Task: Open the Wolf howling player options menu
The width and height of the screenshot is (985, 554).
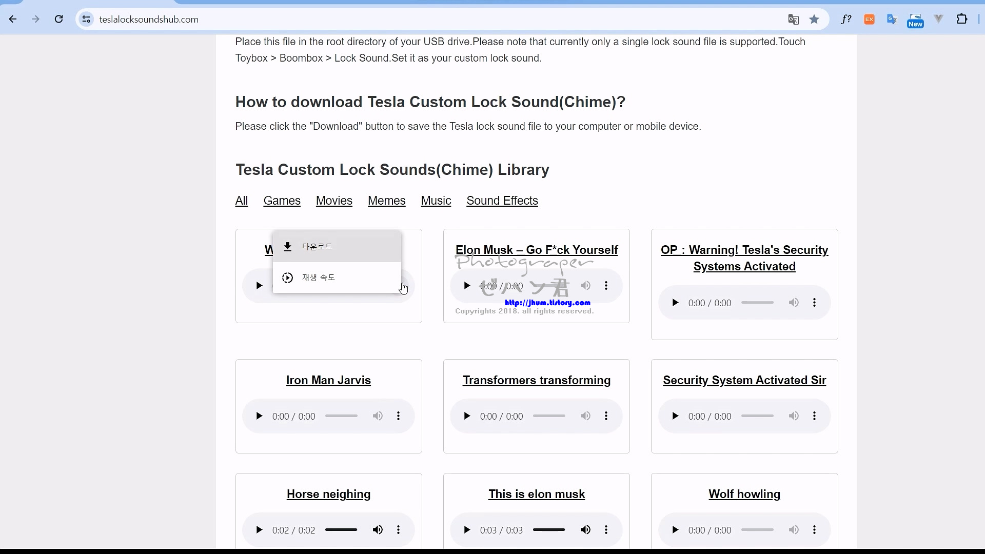Action: click(814, 530)
